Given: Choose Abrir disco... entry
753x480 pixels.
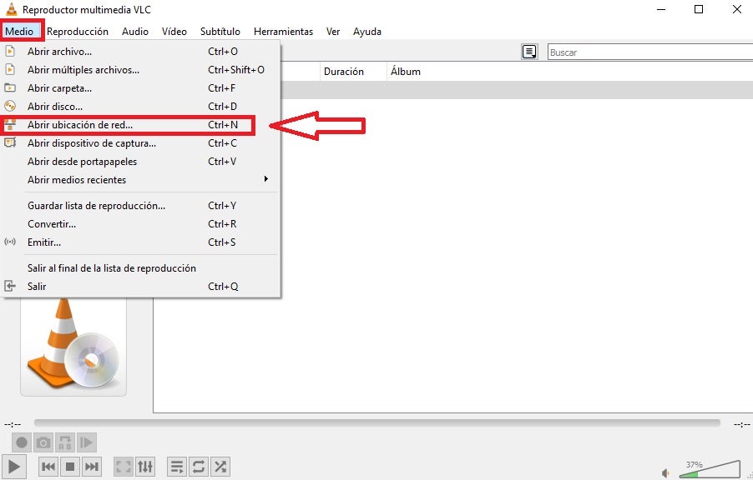Looking at the screenshot, I should coord(140,107).
